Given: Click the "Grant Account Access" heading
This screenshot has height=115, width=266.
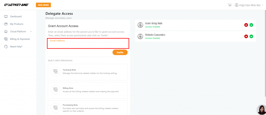Looking at the screenshot, I should pyautogui.click(x=63, y=26).
